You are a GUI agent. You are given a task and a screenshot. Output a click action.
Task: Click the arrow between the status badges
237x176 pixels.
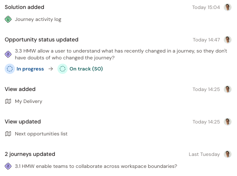[x=51, y=69]
